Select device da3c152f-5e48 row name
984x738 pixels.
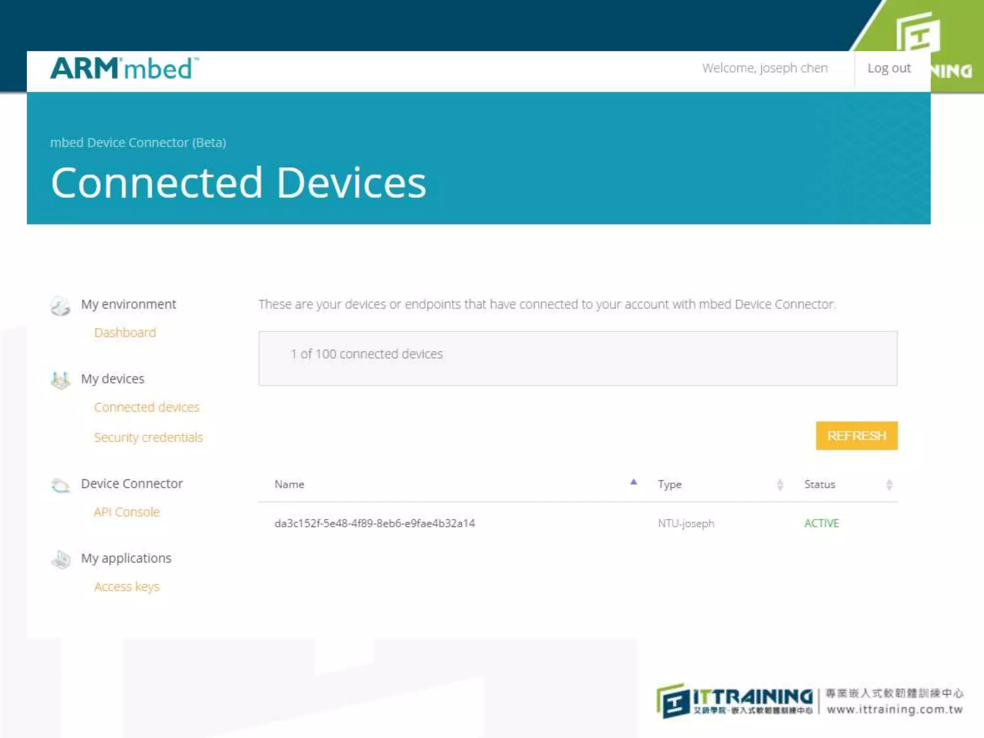(x=375, y=523)
